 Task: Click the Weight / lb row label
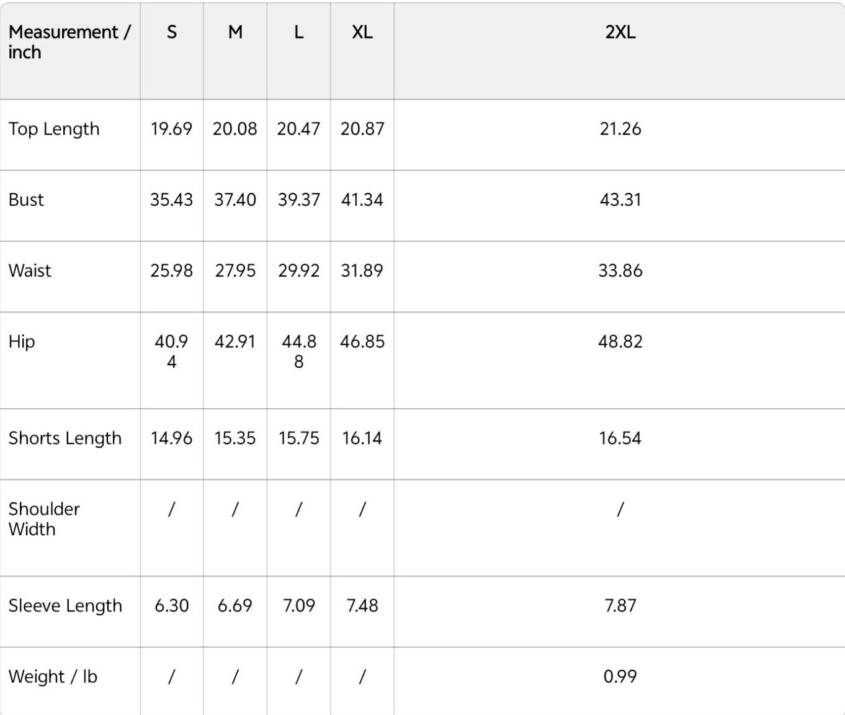pyautogui.click(x=53, y=677)
